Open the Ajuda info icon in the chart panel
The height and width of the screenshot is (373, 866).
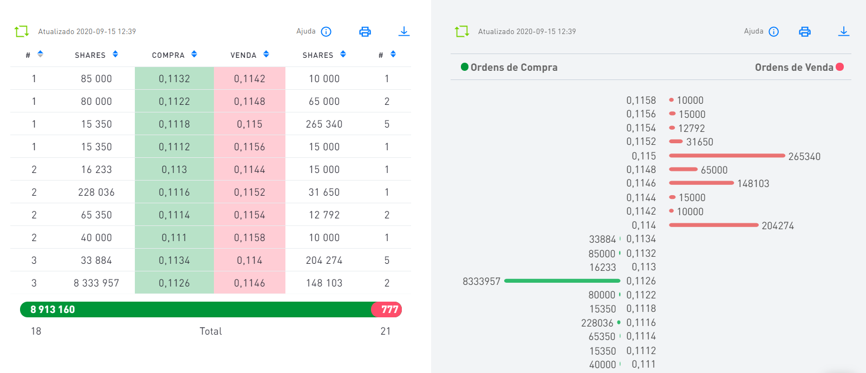coord(774,31)
